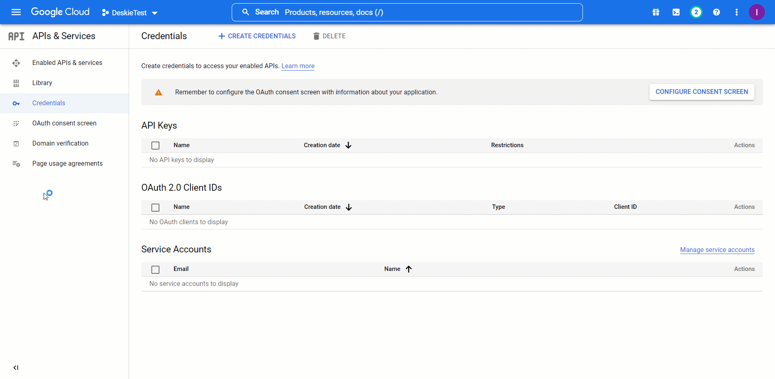Click Create Credentials button
Viewport: 775px width, 379px height.
point(257,36)
